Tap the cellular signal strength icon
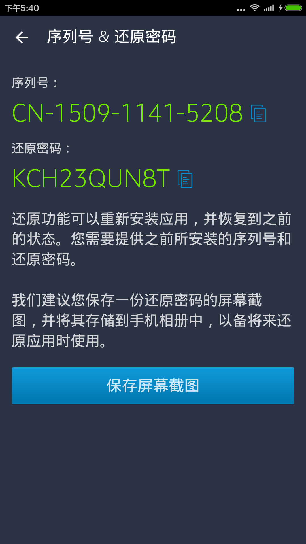306x544 pixels. pyautogui.click(x=269, y=8)
